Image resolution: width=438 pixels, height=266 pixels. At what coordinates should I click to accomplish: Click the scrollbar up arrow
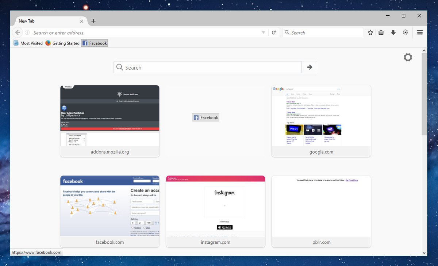tap(424, 50)
